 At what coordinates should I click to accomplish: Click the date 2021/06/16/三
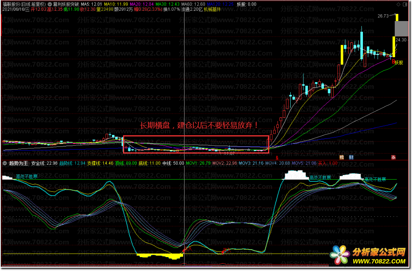click(16, 10)
